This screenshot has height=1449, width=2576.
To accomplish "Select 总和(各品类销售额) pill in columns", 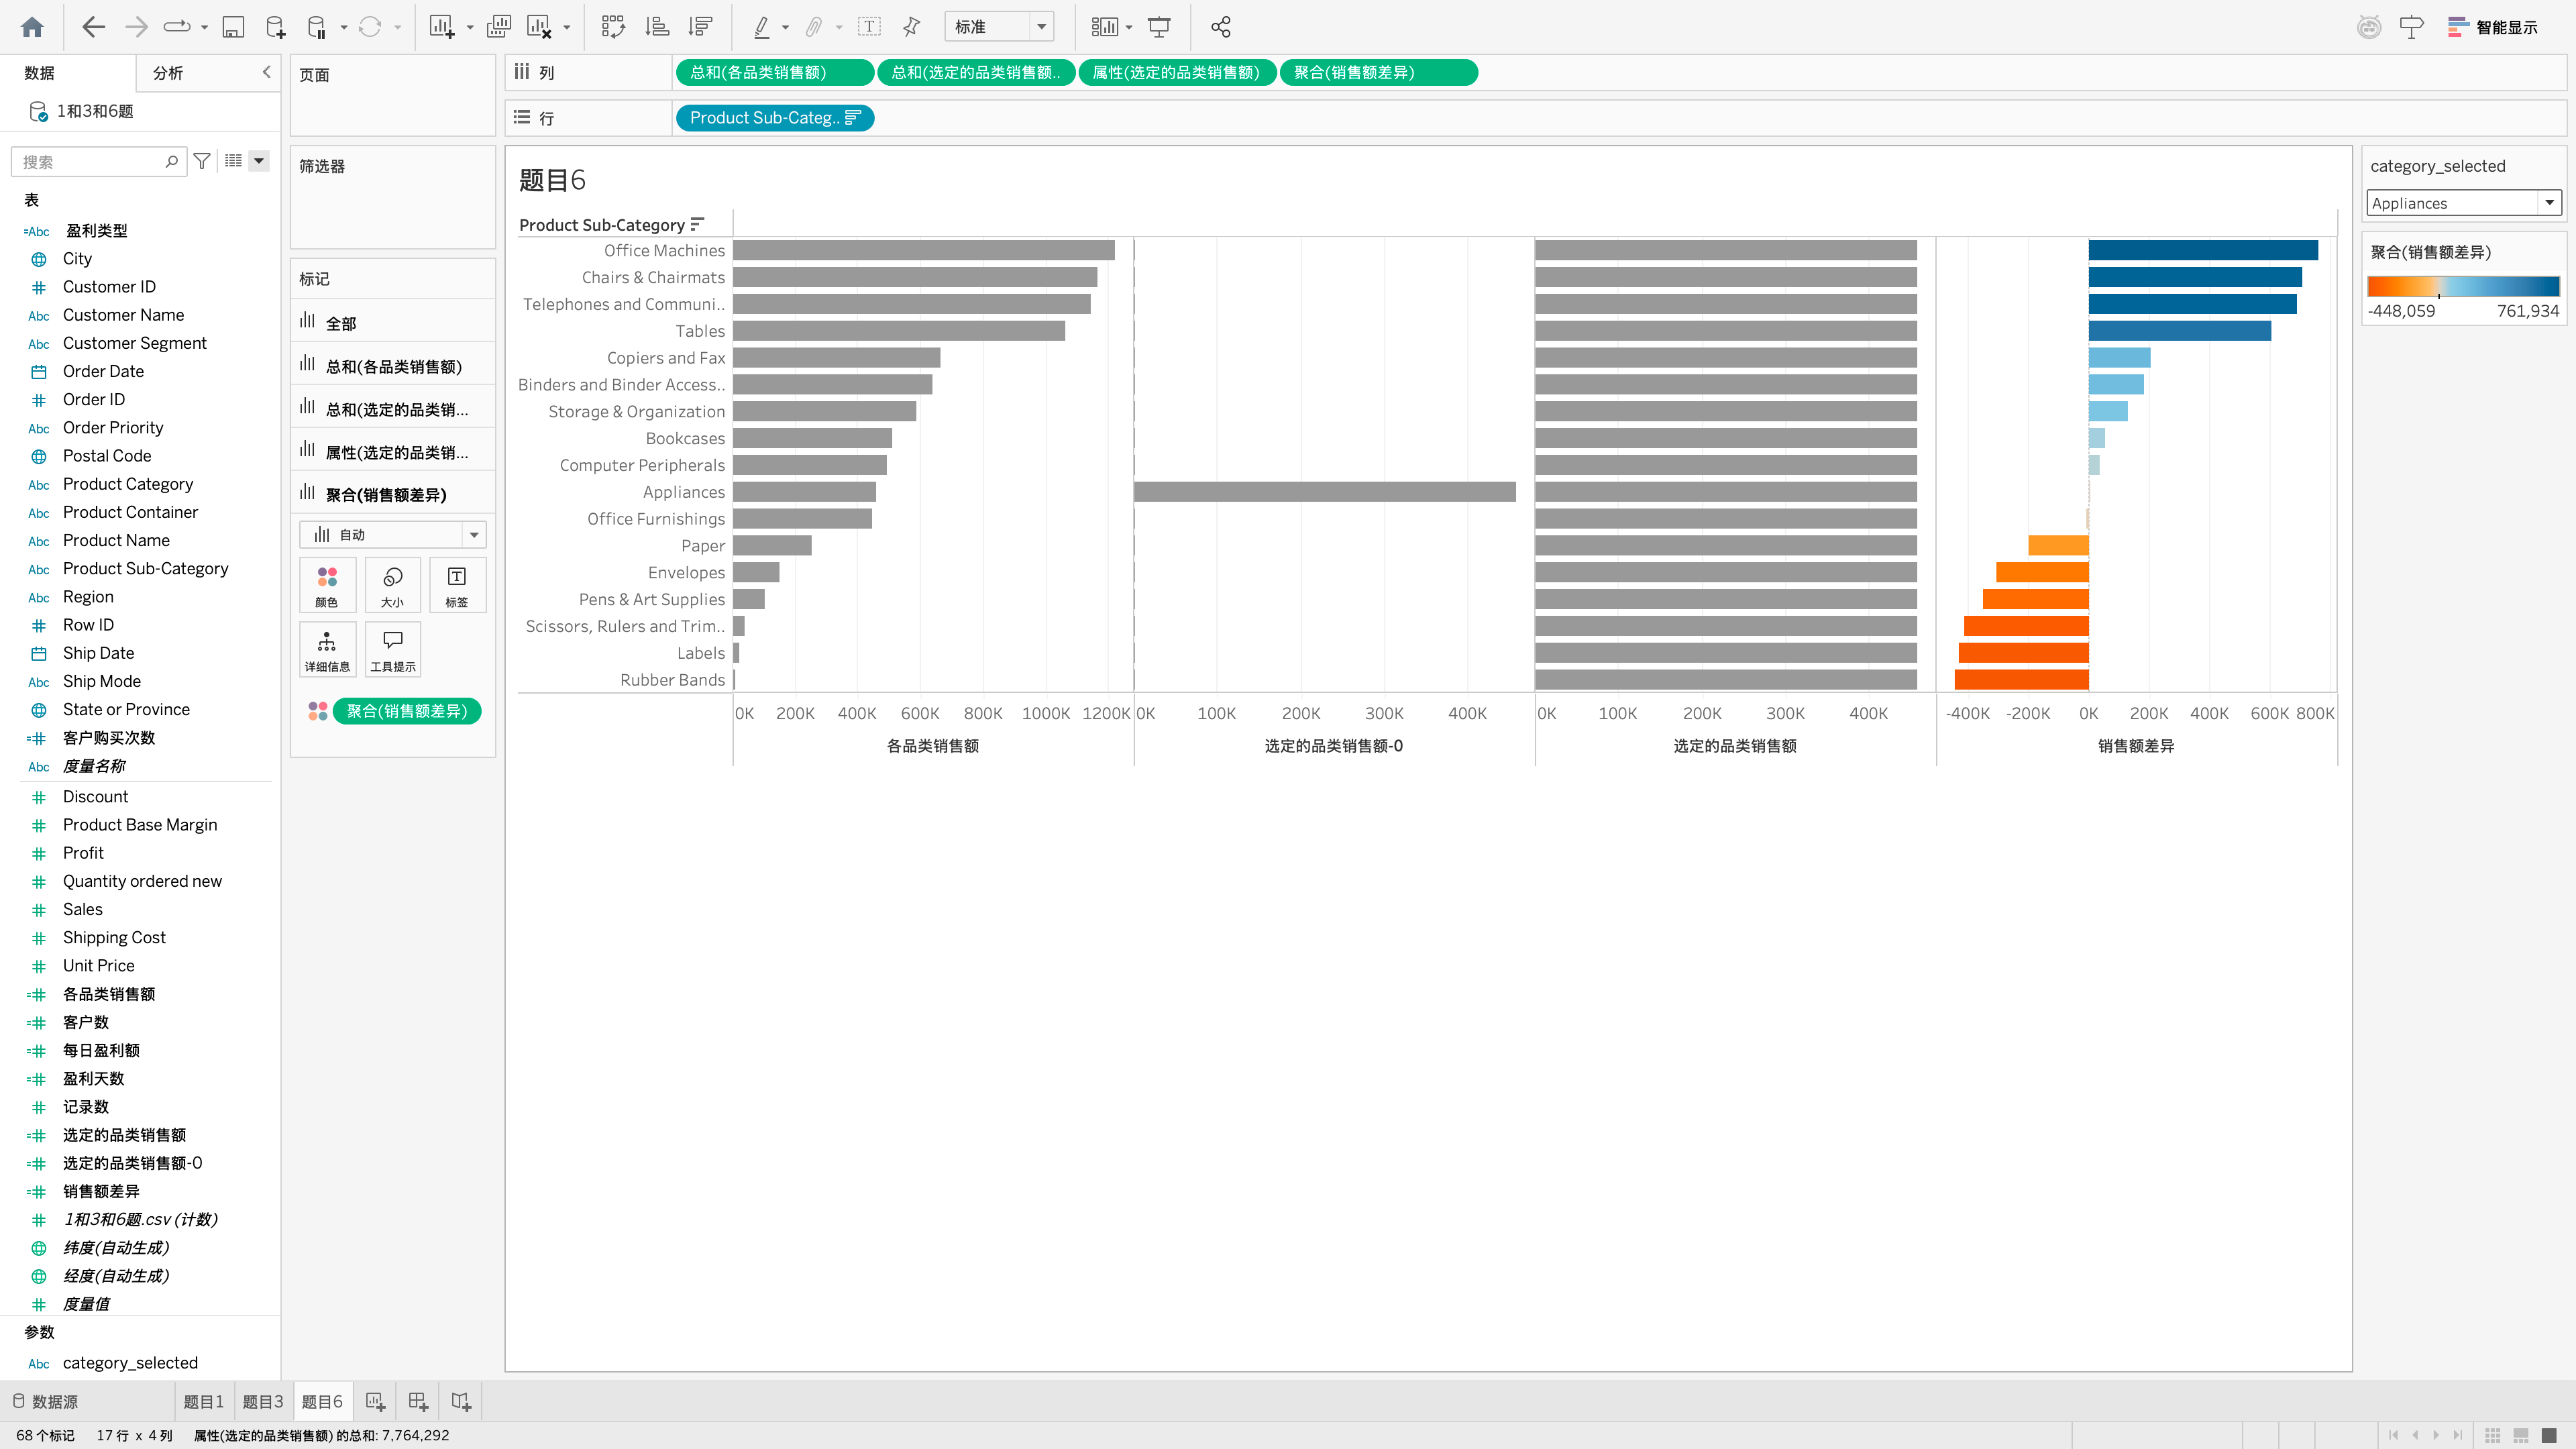I will pos(774,72).
